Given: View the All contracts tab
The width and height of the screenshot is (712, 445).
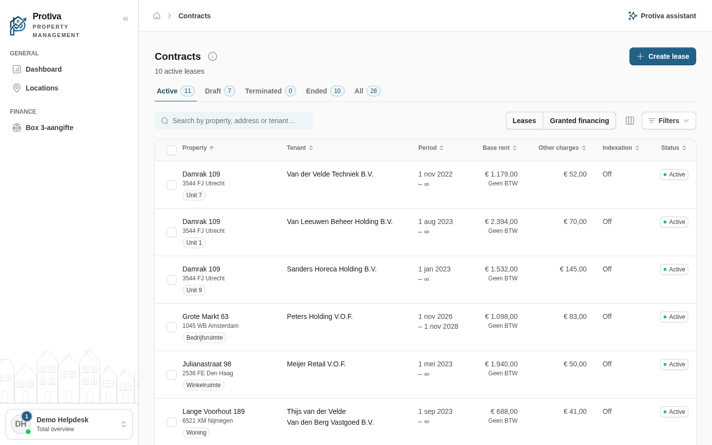Looking at the screenshot, I should (367, 91).
